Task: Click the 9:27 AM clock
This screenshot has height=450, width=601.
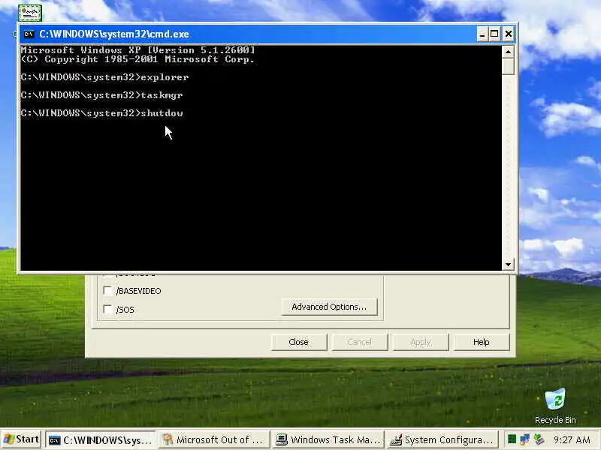Action: click(x=572, y=439)
